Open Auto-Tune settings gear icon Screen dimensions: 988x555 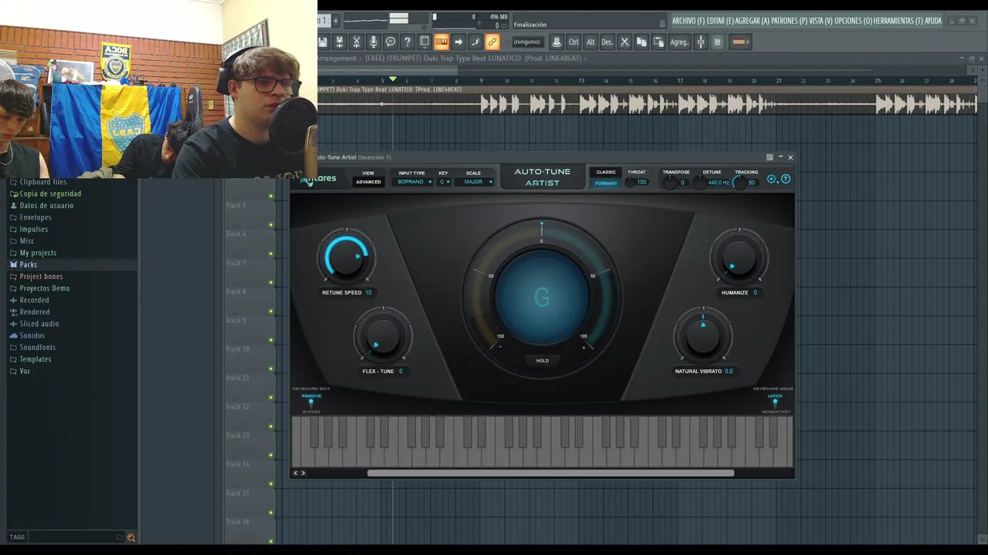(x=772, y=180)
